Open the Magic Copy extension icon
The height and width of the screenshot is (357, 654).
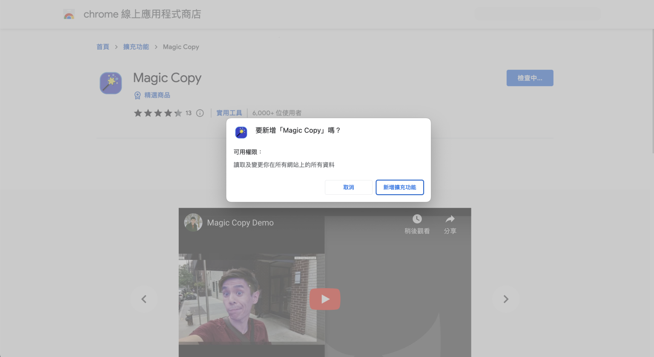pyautogui.click(x=110, y=83)
